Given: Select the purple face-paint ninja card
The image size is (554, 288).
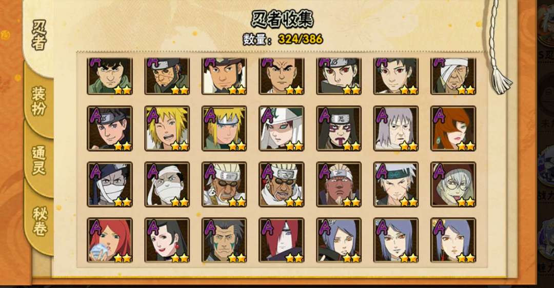Looking at the screenshot, I should [339, 129].
